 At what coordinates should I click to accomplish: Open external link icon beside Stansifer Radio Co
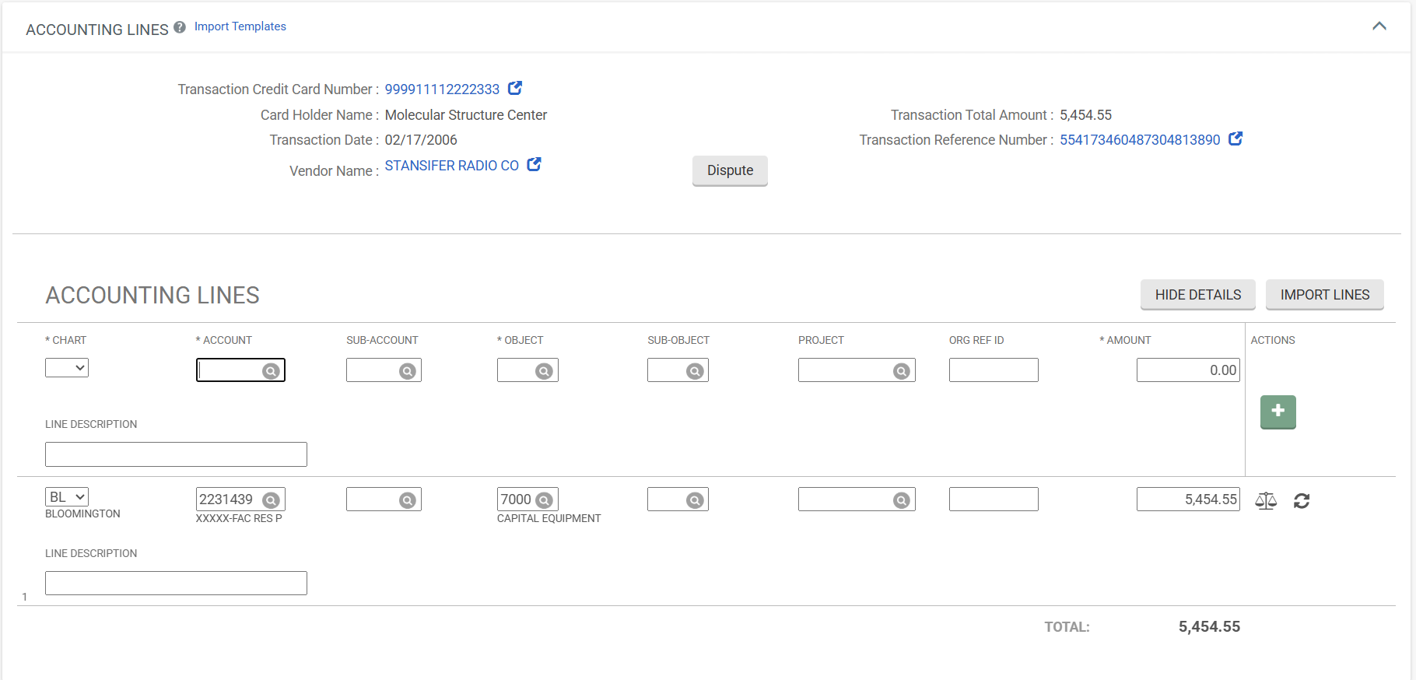click(x=534, y=164)
